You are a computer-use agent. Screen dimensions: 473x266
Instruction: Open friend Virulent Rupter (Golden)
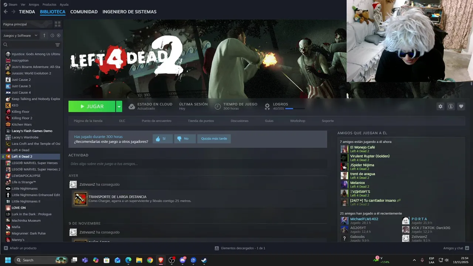[370, 156]
